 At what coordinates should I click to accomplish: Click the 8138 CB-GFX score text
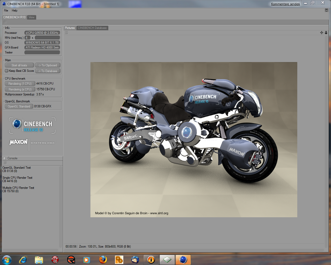click(x=43, y=106)
